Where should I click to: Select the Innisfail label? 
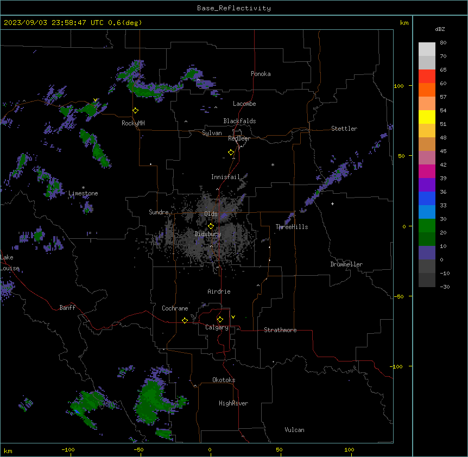(225, 177)
